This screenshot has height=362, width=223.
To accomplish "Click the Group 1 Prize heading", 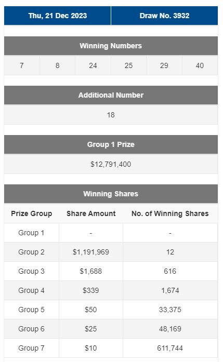I will tap(111, 144).
